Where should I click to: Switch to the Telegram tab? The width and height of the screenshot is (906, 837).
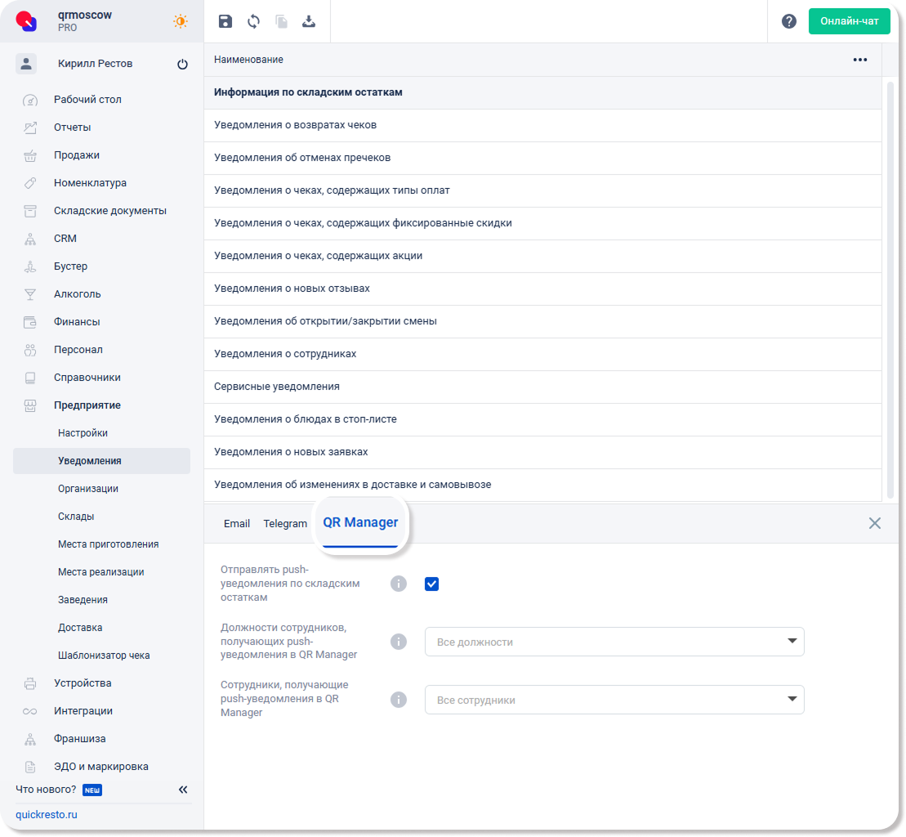pyautogui.click(x=285, y=524)
